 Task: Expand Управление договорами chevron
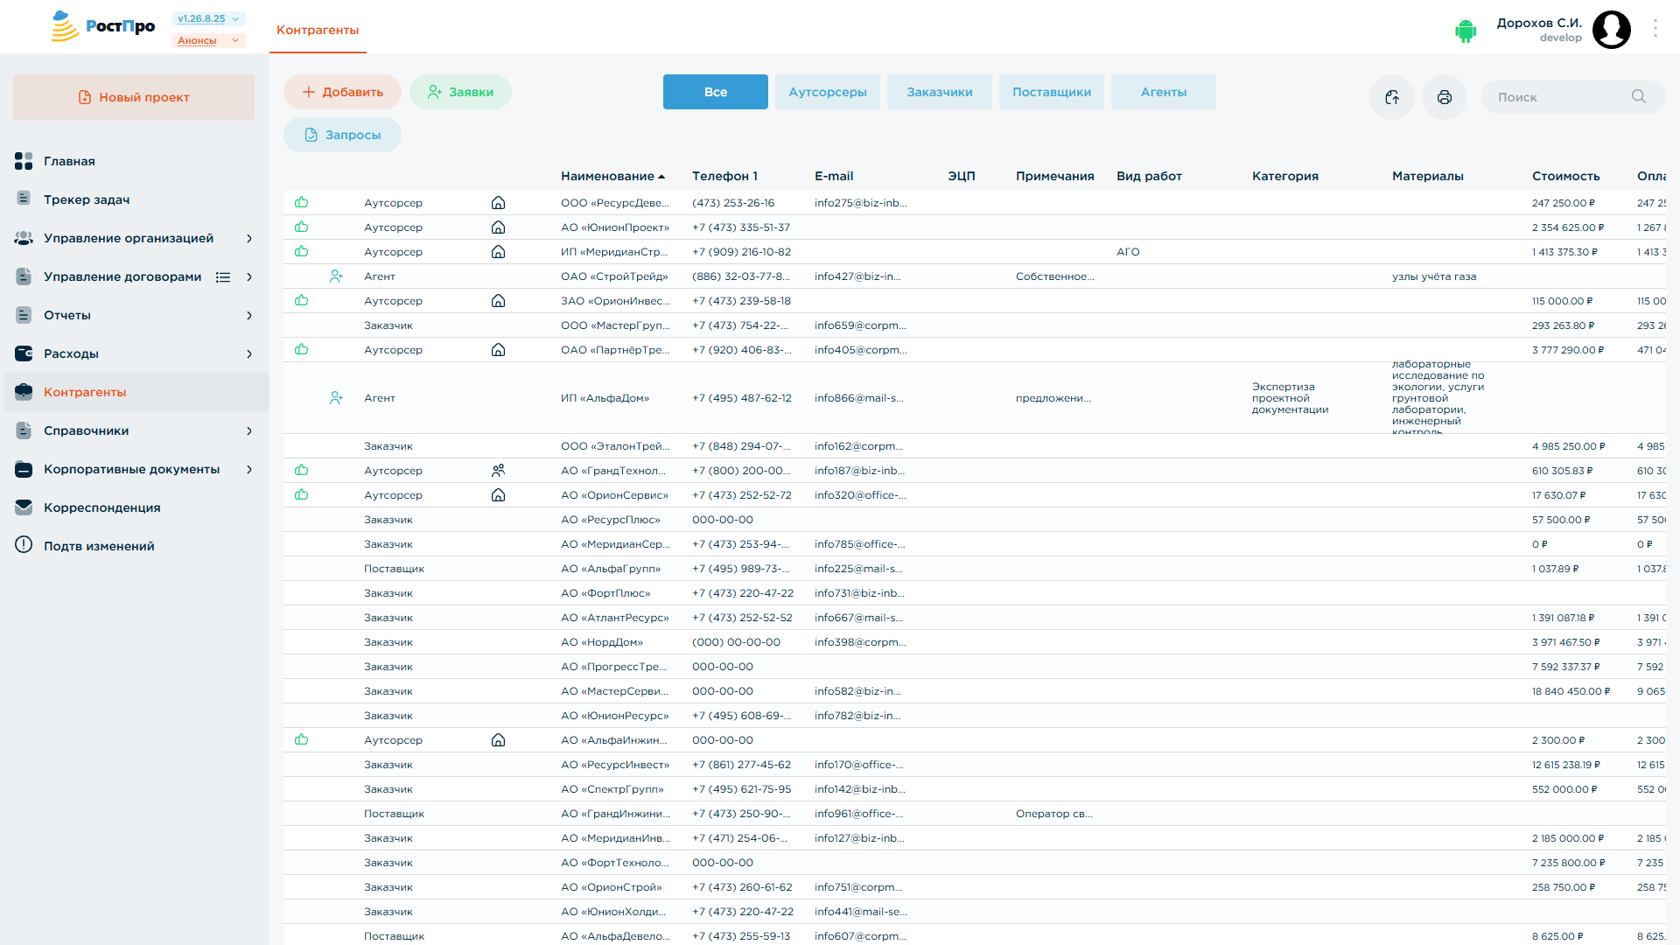[x=249, y=276]
